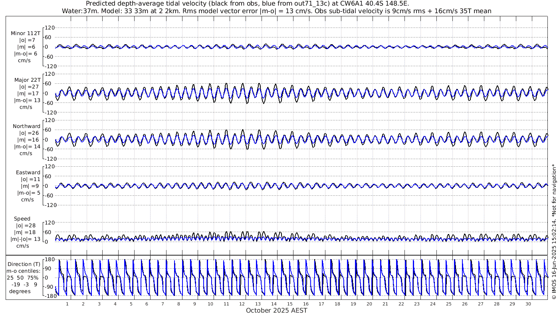This screenshot has height=319, width=559.
Task: Select the "|o| =7" value
Action: (28, 40)
